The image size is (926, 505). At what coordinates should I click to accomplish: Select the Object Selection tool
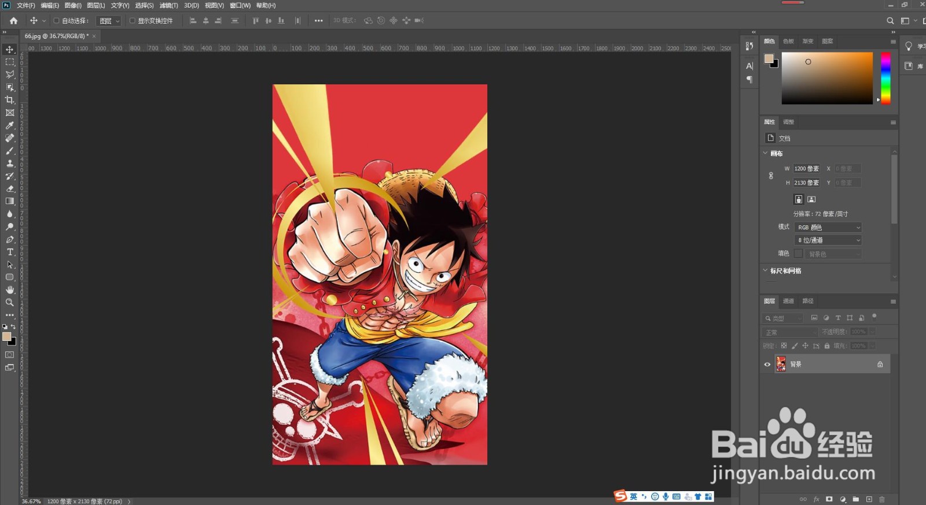tap(10, 87)
